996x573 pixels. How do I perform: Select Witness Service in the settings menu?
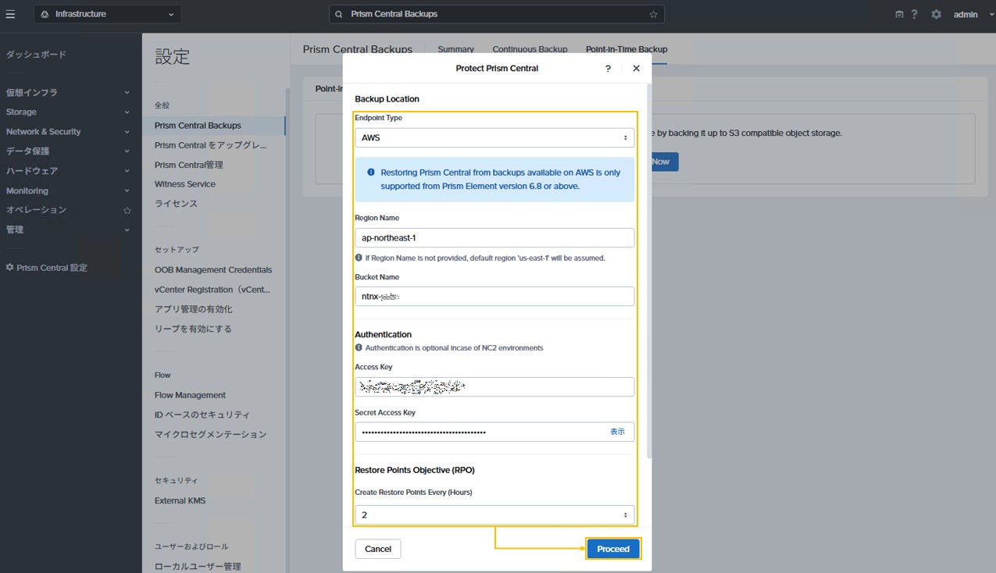coord(185,183)
